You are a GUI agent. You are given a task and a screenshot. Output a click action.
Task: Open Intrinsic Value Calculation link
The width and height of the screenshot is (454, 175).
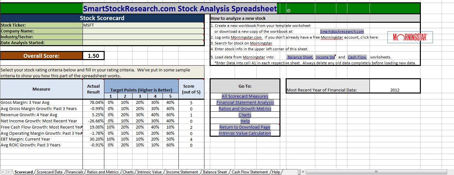245,133
